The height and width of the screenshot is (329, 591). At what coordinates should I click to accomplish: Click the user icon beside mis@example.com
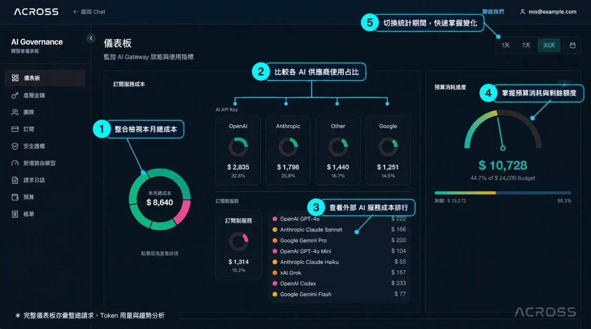pos(522,12)
